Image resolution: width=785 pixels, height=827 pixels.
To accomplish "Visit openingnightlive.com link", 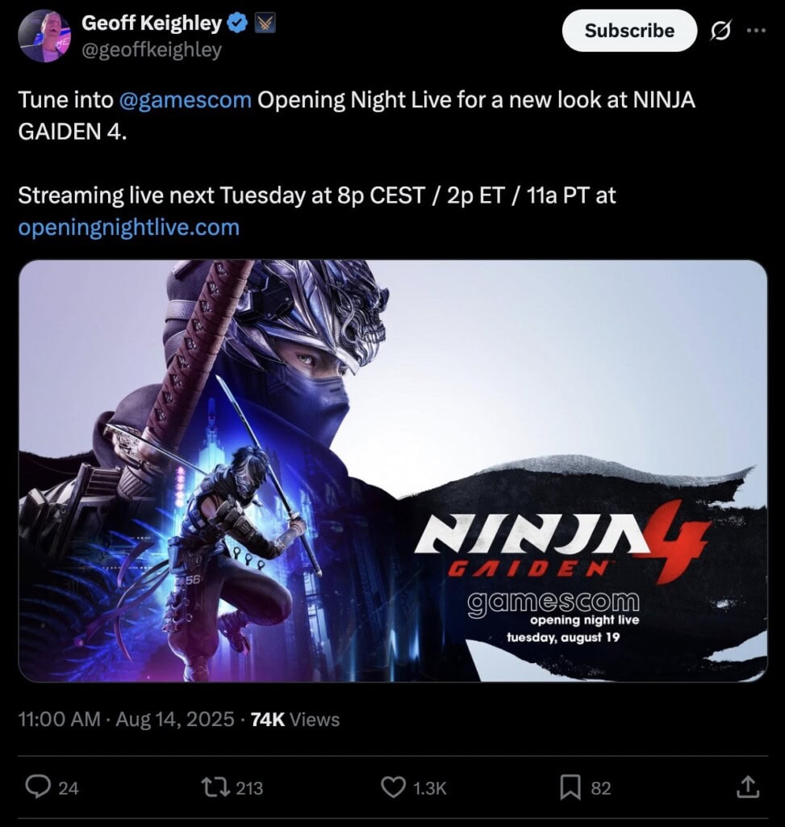I will pyautogui.click(x=129, y=227).
